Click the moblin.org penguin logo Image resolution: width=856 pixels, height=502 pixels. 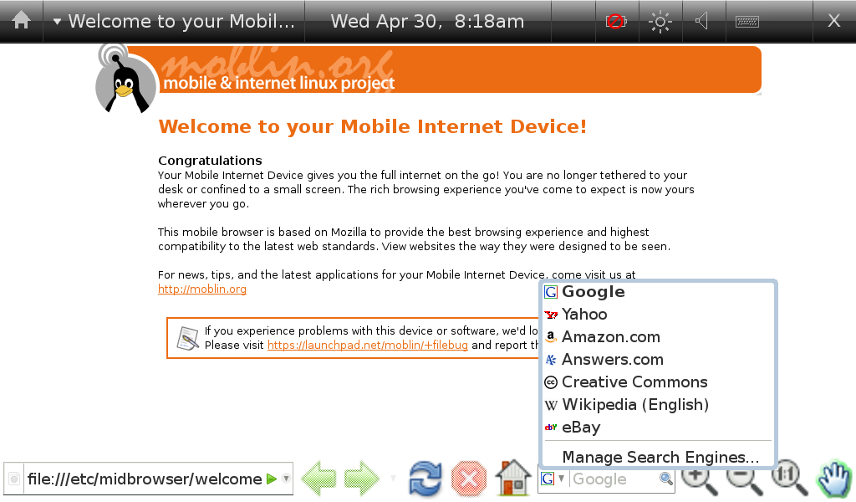click(125, 79)
